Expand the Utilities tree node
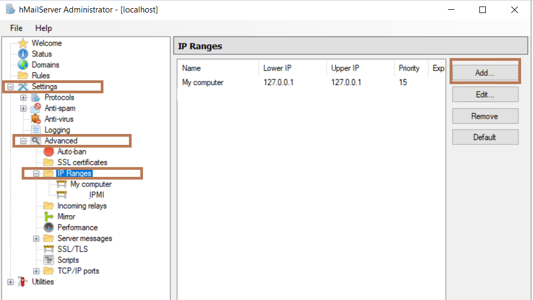Screen dimensions: 533x300 [10, 282]
